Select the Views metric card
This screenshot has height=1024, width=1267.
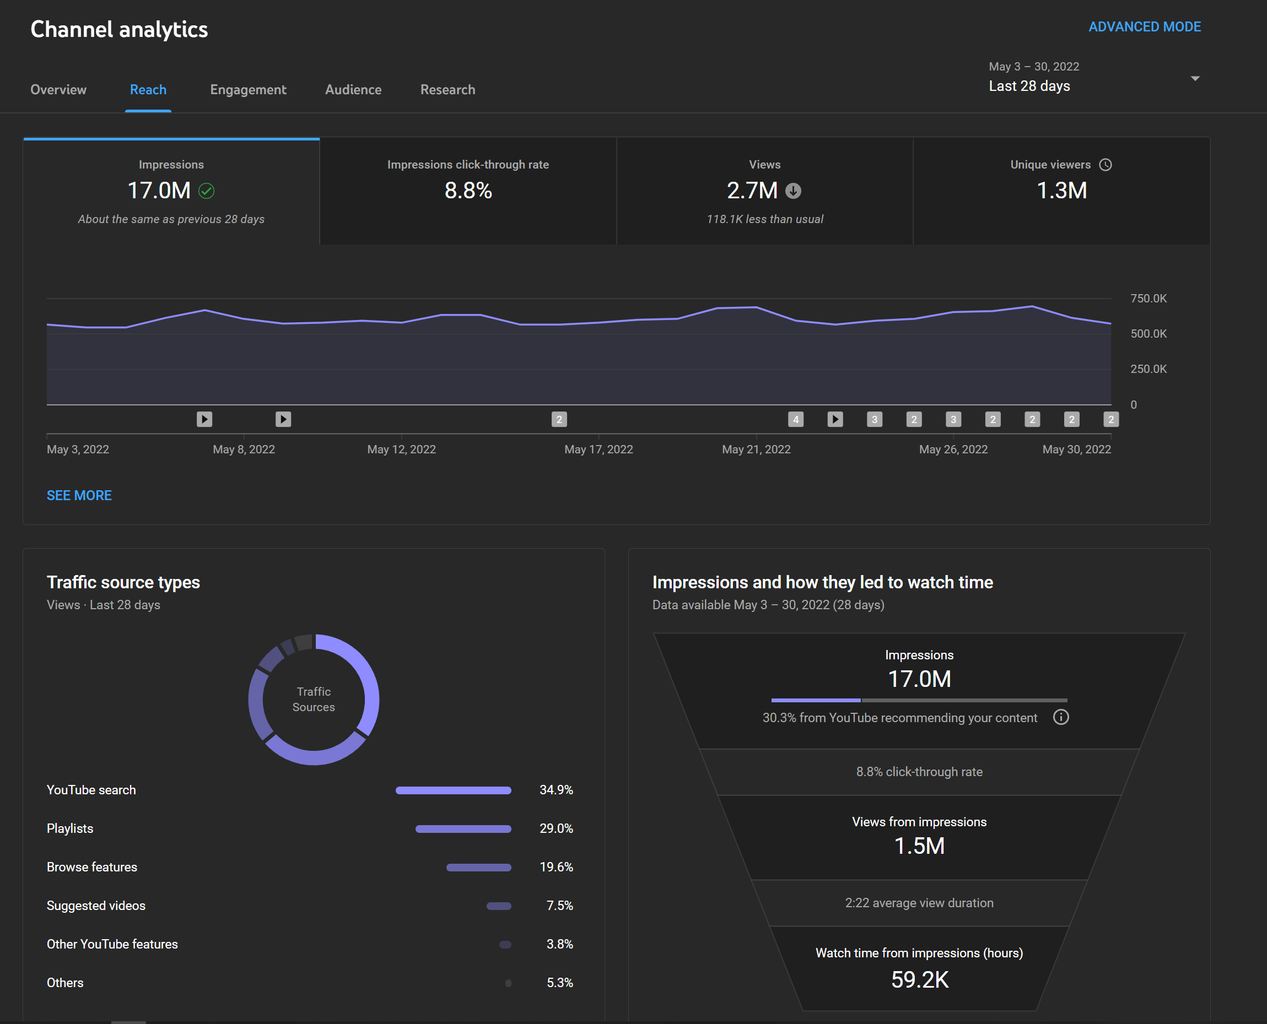tap(765, 191)
